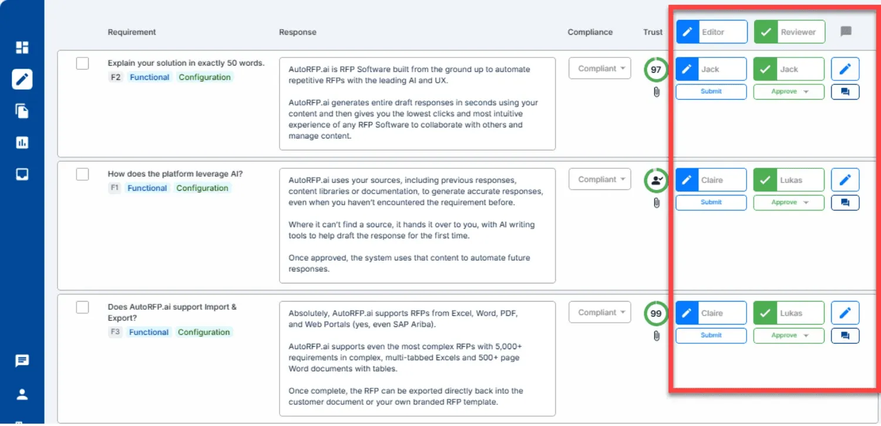Click Submit in 'Import & Export' row
The image size is (881, 426).
(711, 336)
